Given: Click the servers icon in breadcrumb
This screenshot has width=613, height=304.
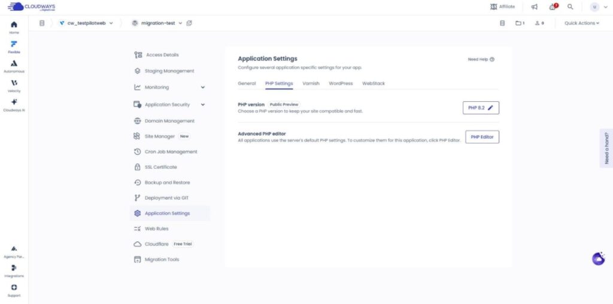Looking at the screenshot, I should 42,23.
